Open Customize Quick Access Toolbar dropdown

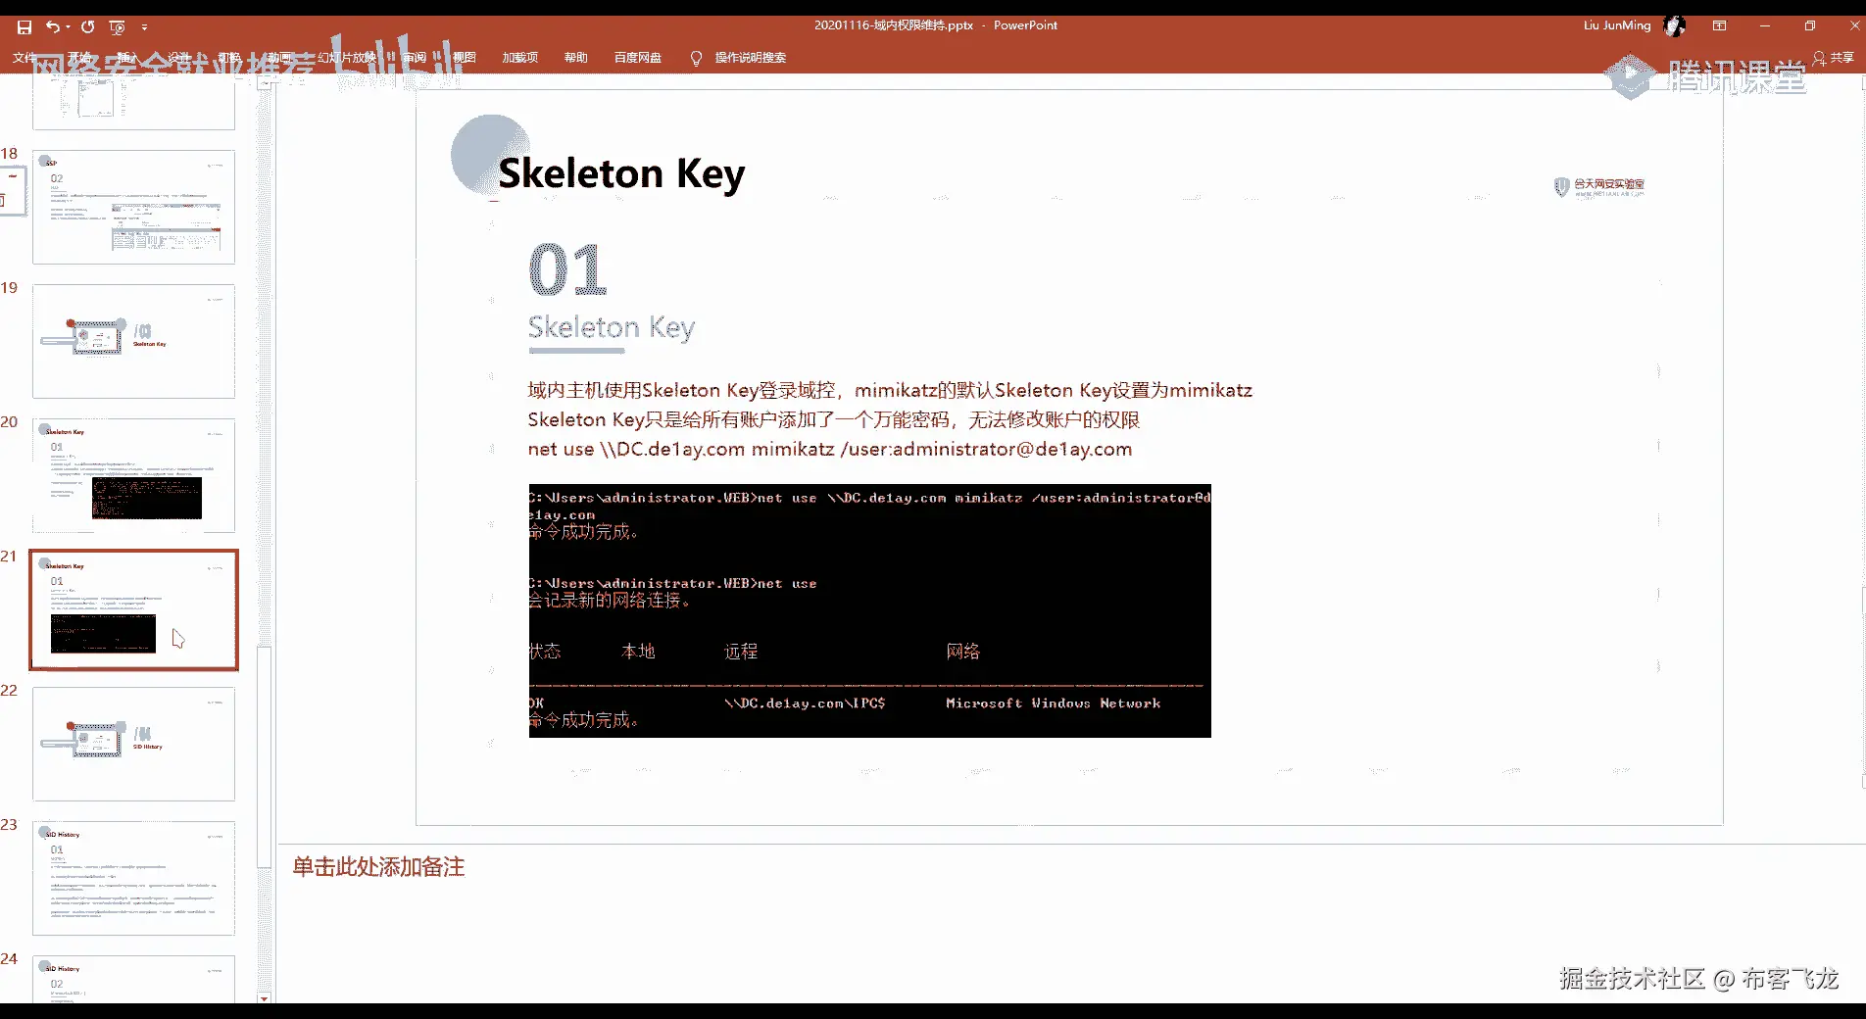click(144, 27)
